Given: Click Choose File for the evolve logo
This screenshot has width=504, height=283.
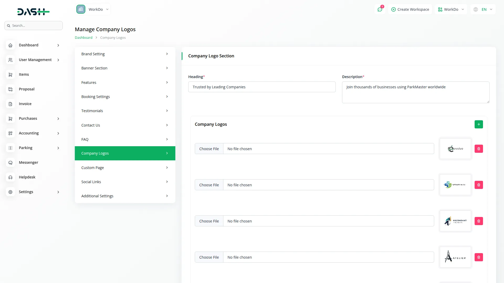Looking at the screenshot, I should tap(209, 149).
